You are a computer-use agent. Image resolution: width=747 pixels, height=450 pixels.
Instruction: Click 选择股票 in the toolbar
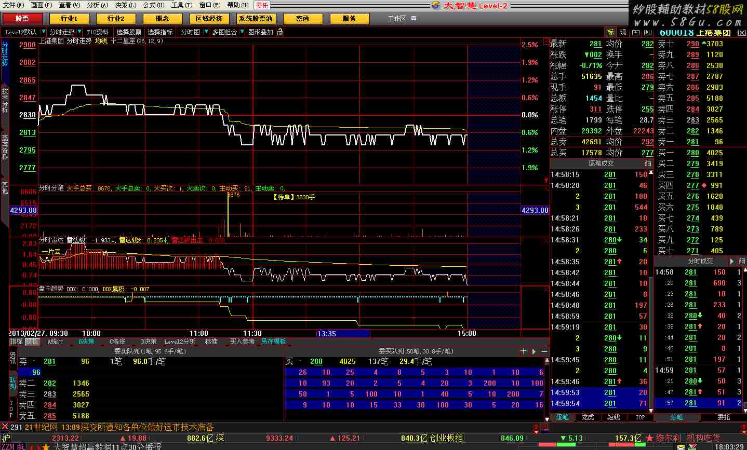(129, 32)
